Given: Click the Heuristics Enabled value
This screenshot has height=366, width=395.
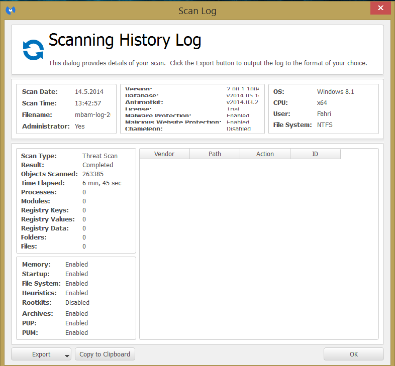Looking at the screenshot, I should (x=76, y=293).
